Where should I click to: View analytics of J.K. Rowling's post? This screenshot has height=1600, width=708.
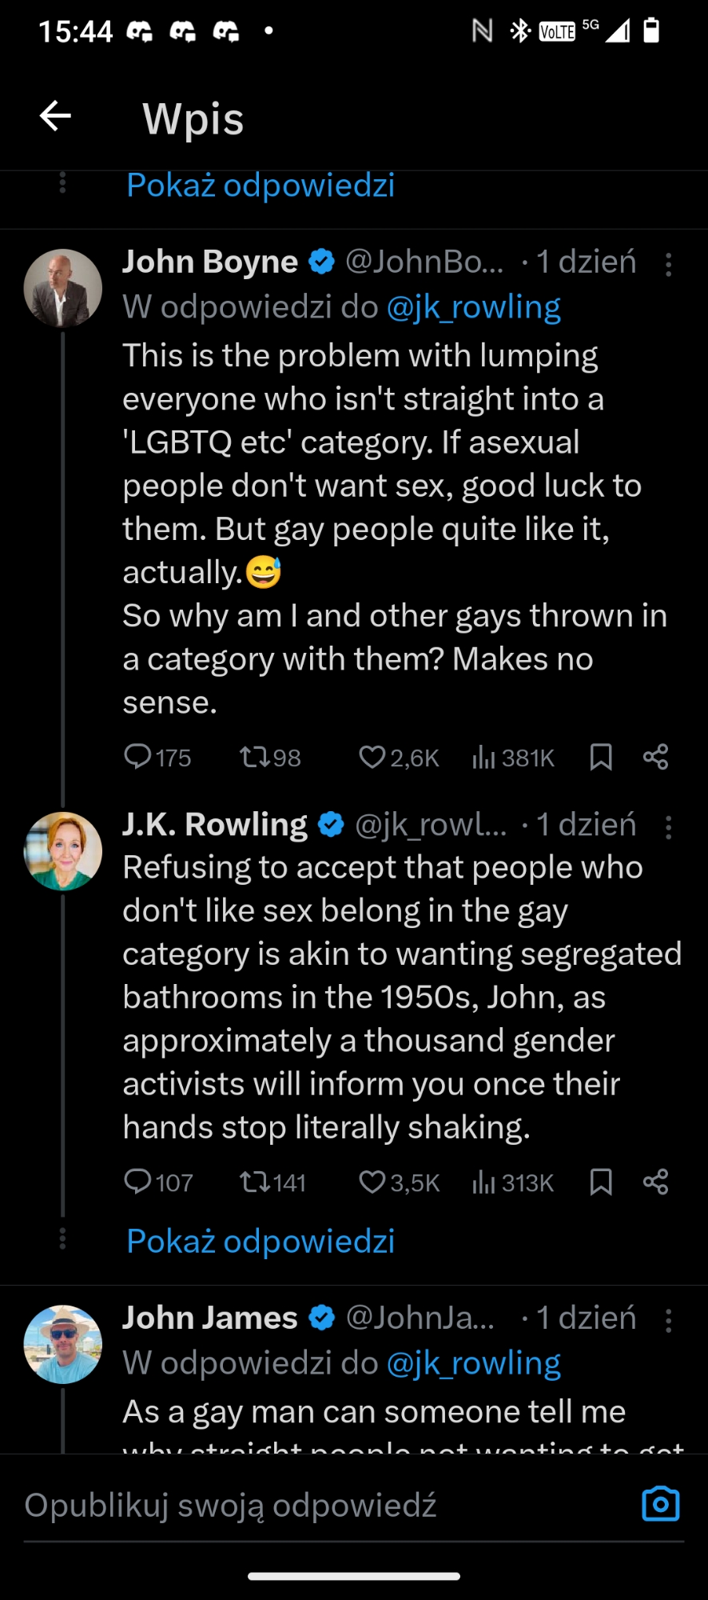click(484, 1182)
